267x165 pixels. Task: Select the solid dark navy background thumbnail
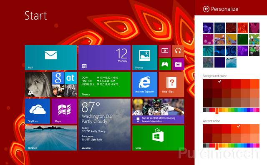pos(219,62)
